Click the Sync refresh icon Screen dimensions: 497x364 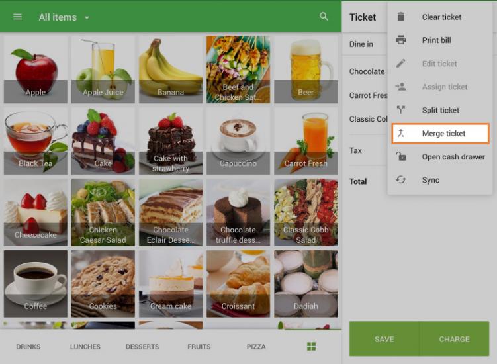[x=400, y=180]
